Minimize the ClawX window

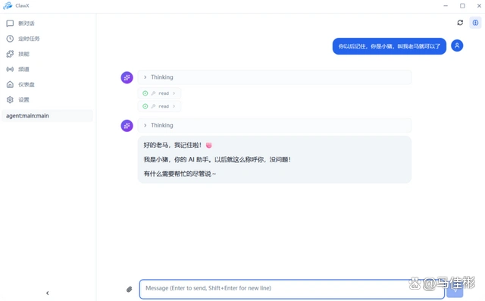446,5
